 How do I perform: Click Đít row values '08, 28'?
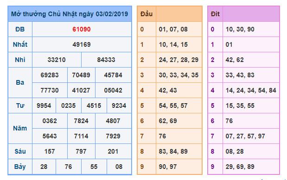click(x=235, y=151)
